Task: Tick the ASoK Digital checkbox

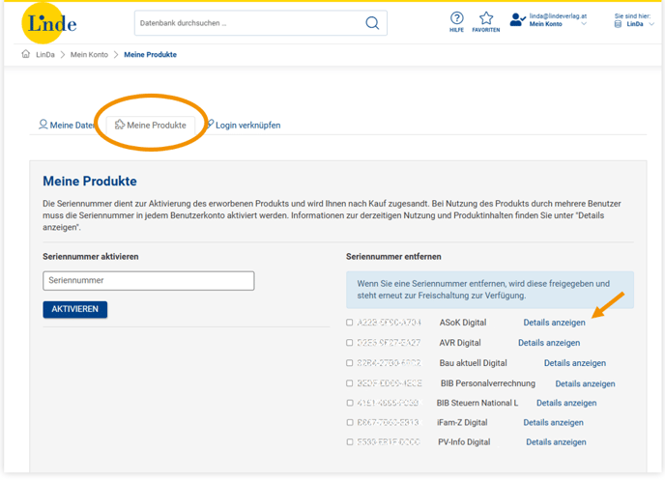Action: coord(350,323)
